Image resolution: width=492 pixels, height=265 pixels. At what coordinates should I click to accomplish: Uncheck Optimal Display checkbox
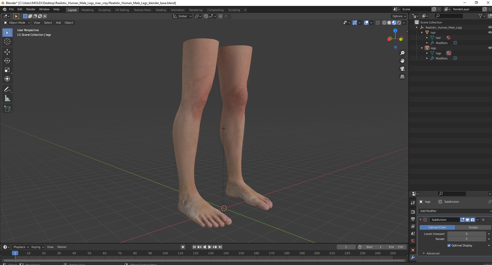click(x=449, y=245)
